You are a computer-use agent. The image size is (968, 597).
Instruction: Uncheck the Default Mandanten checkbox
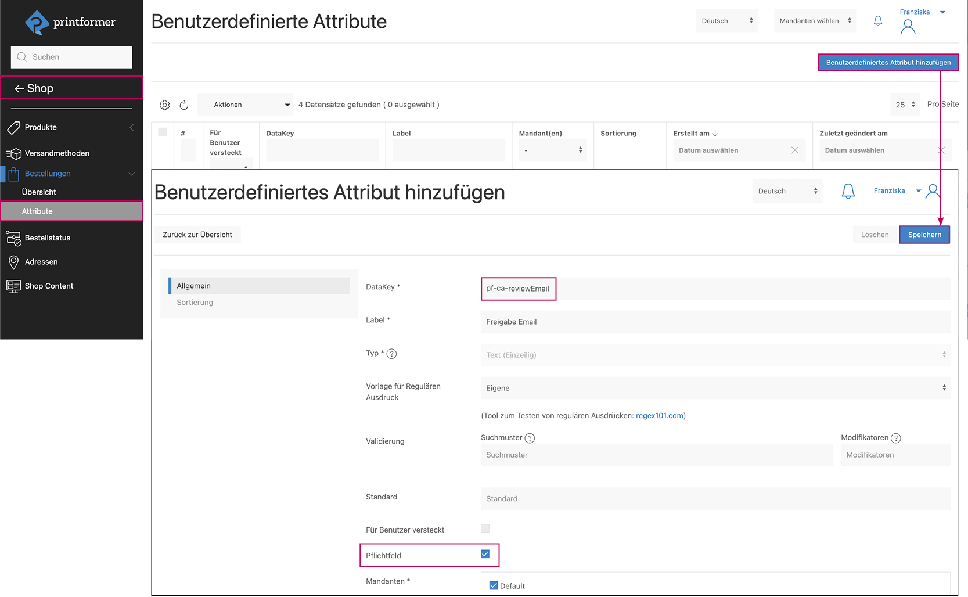point(494,585)
